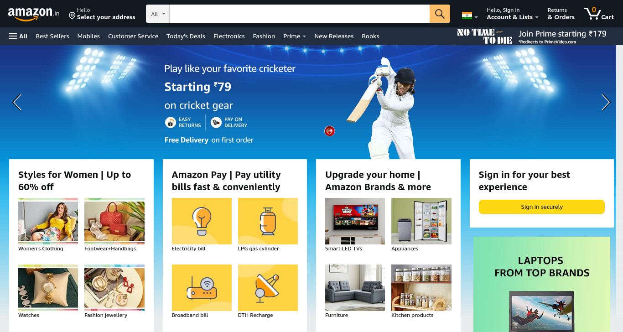Open the India flag language selector

coord(470,16)
